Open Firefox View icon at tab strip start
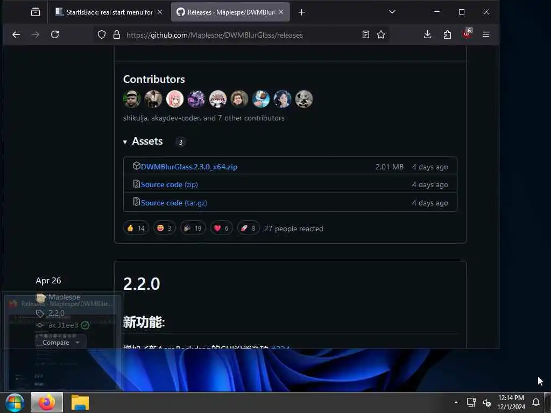The width and height of the screenshot is (551, 413). [x=36, y=12]
